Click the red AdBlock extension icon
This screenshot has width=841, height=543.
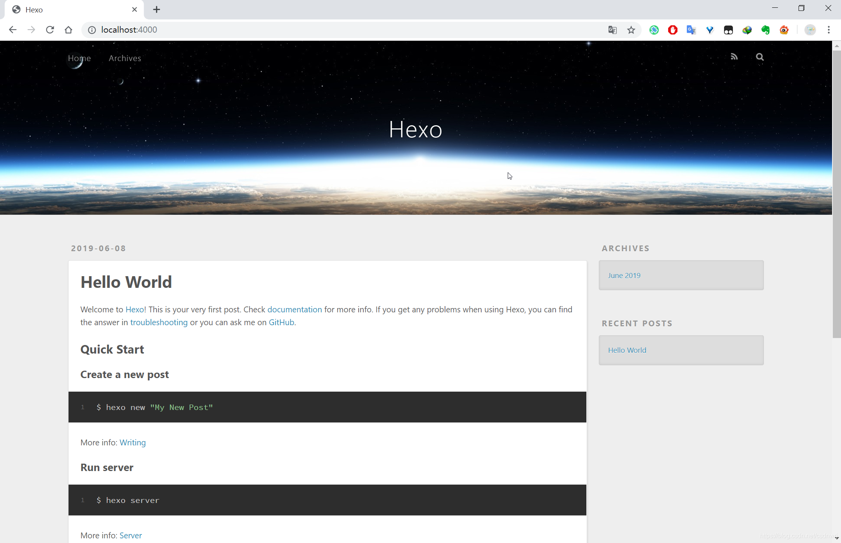coord(673,30)
